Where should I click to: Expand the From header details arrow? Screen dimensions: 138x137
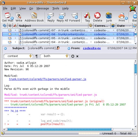point(69,48)
